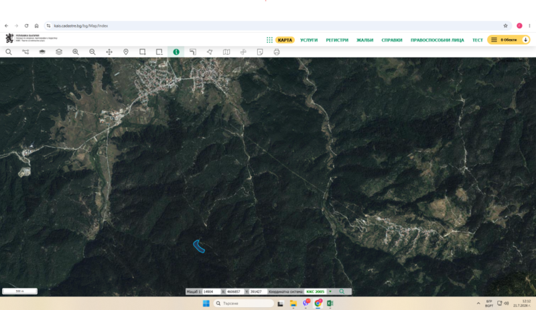The height and width of the screenshot is (310, 536).
Task: Select the blue highlighted parcel on map
Action: coord(199,246)
